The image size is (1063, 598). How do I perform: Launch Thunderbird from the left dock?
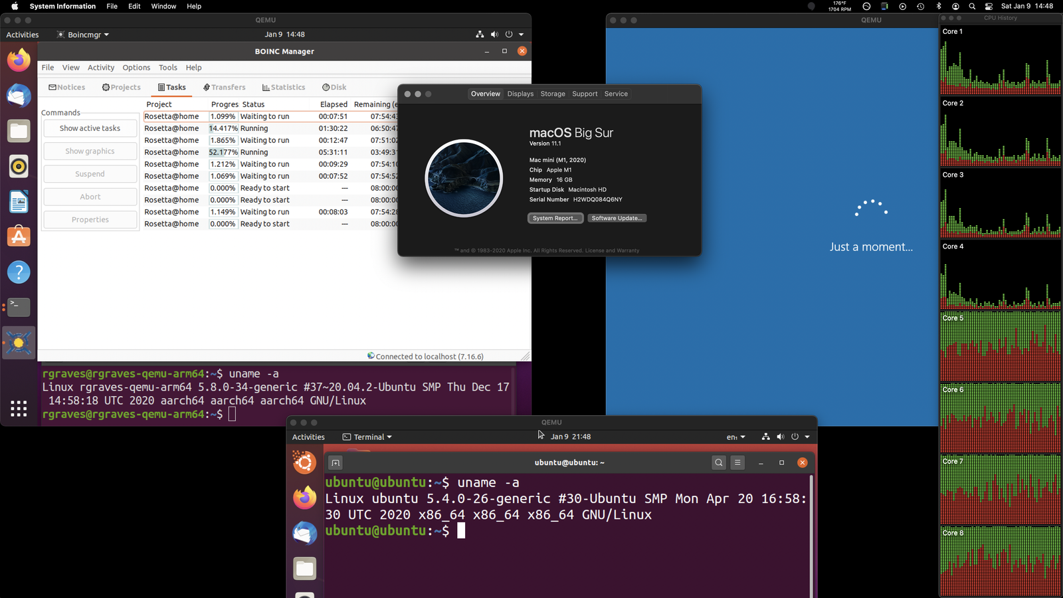19,96
